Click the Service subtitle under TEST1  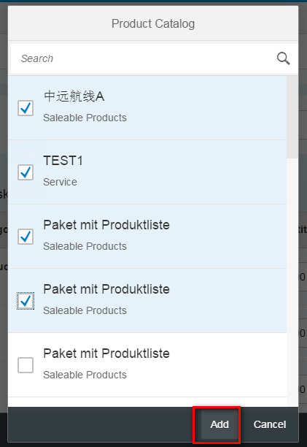click(60, 182)
